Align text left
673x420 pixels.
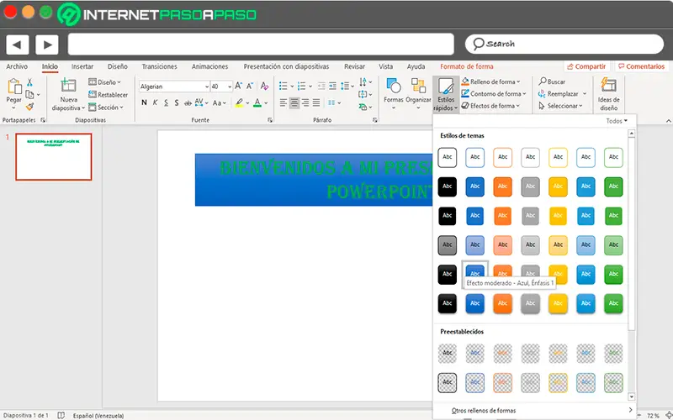click(x=284, y=102)
